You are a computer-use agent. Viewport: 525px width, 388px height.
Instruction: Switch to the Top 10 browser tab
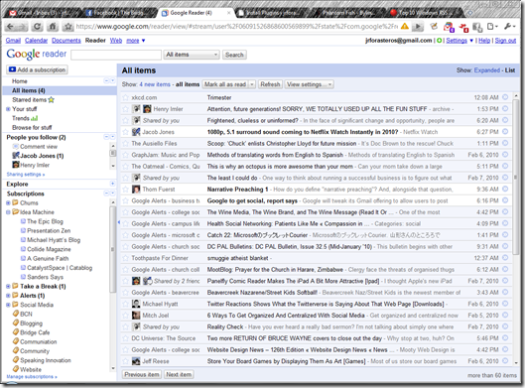424,13
